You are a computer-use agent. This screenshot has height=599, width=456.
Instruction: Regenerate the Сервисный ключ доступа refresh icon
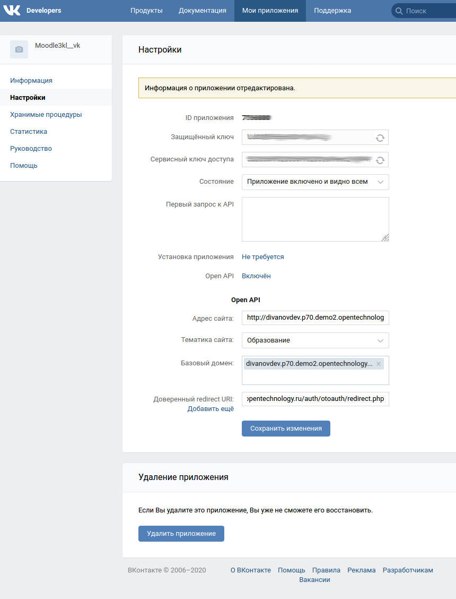point(380,160)
